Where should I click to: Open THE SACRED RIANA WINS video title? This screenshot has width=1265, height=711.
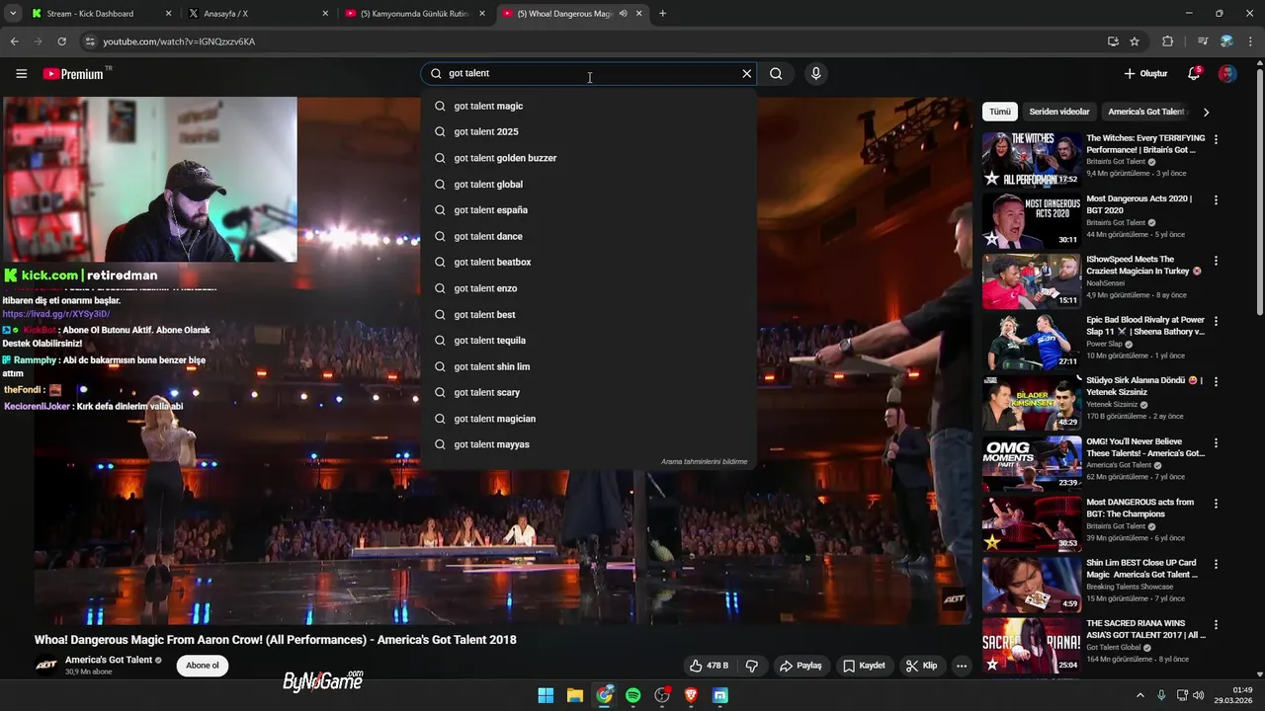coord(1145,629)
